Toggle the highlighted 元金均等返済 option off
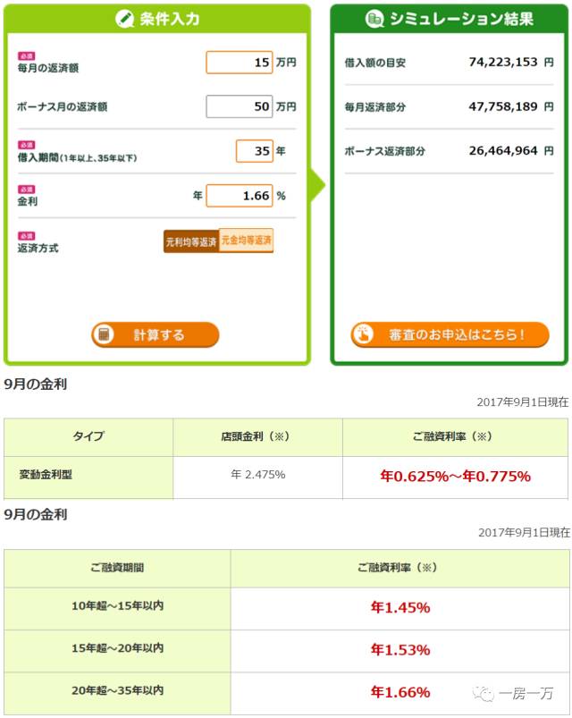Screen dimensions: 572x718 245,241
